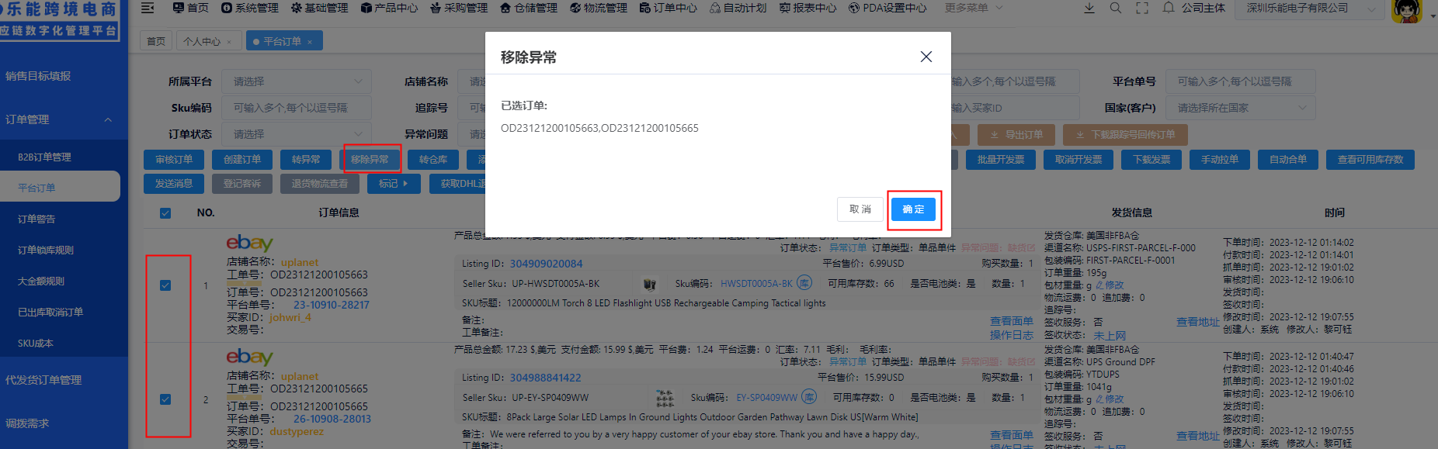The height and width of the screenshot is (449, 1438).
Task: Click the download icon in top bar
Action: (x=1089, y=8)
